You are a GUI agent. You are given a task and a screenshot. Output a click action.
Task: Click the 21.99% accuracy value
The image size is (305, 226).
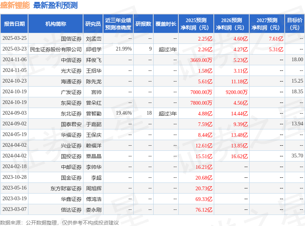[x=124, y=49]
